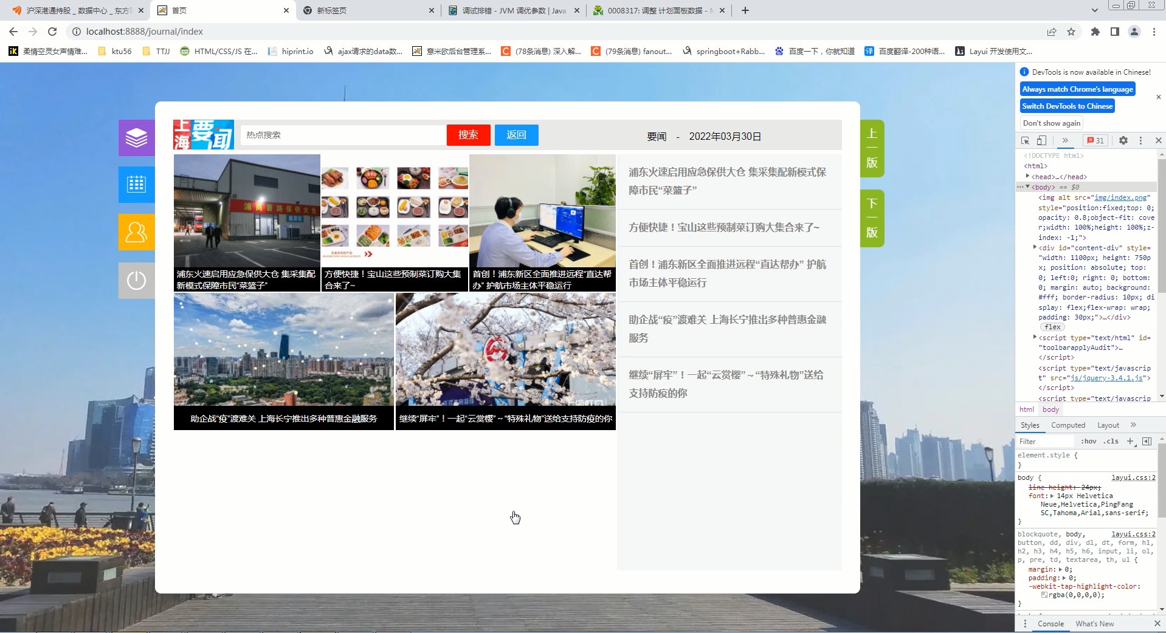Open the What's New drawer tab
1166x633 pixels.
coord(1094,624)
